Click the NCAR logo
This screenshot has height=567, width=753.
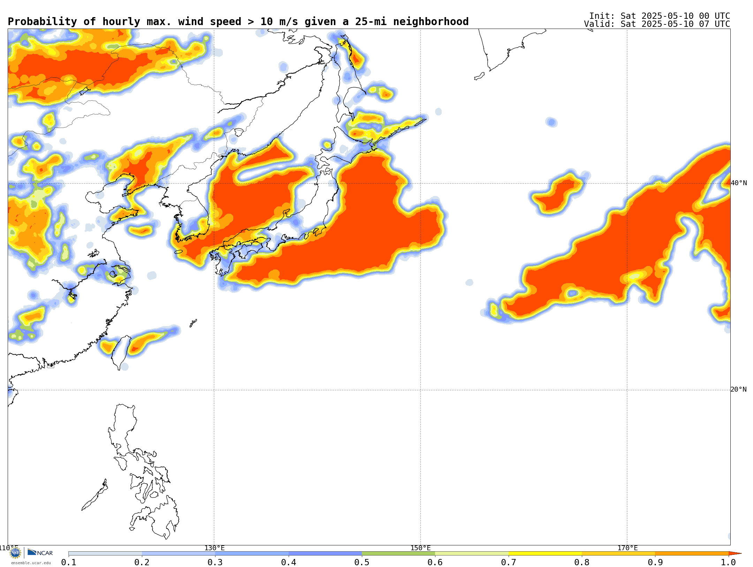pyautogui.click(x=40, y=552)
